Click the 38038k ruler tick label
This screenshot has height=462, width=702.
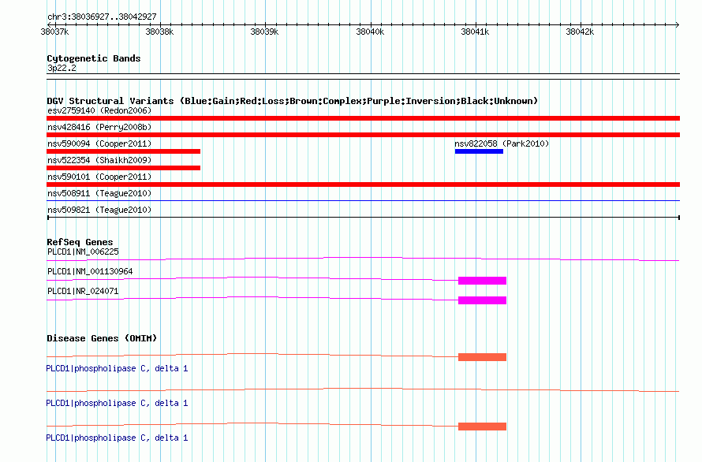coord(159,32)
